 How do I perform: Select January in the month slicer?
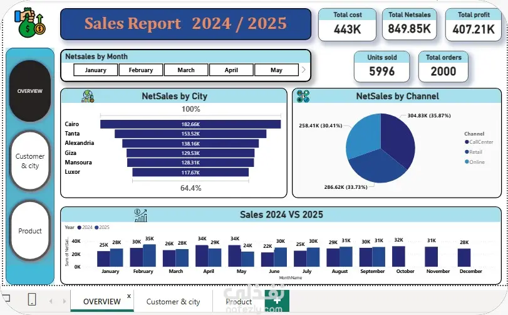tap(96, 70)
